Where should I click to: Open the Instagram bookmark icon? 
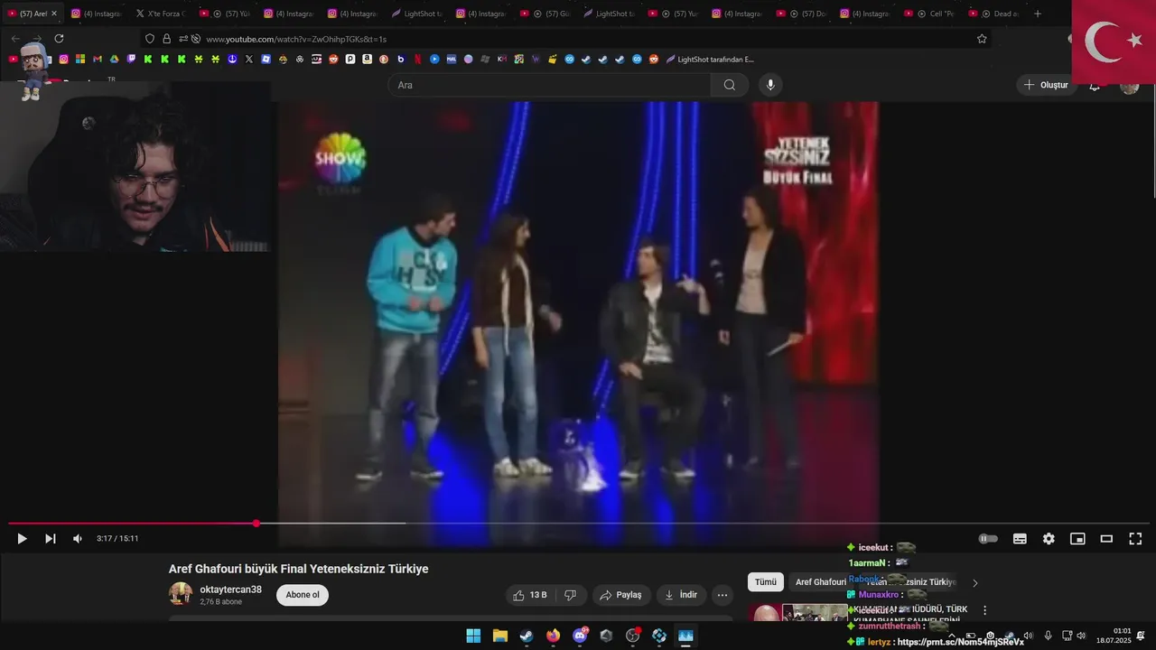click(63, 59)
